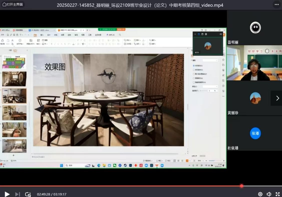Open the video player settings gear
Screen dimensions: 282x197
[260, 194]
